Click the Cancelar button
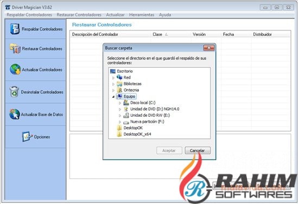Image resolution: width=298 pixels, height=204 pixels. tap(198, 150)
